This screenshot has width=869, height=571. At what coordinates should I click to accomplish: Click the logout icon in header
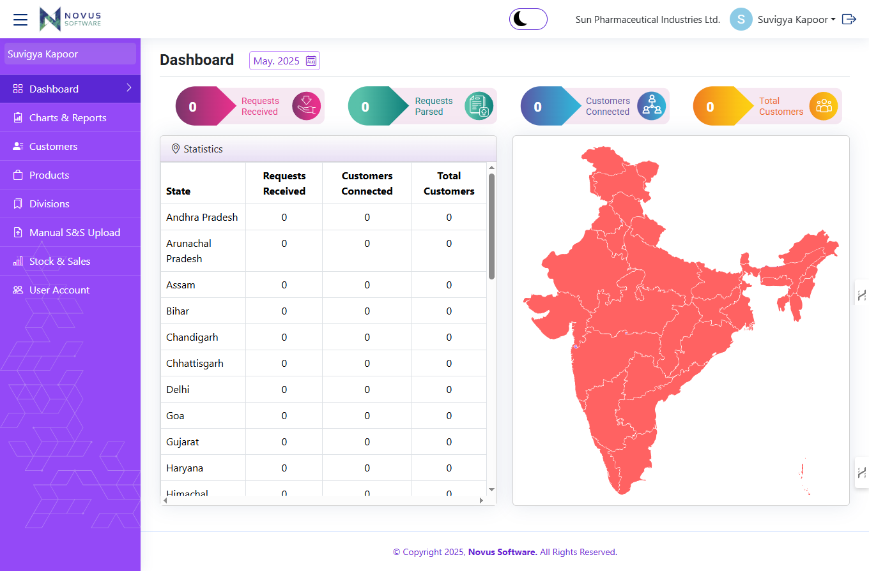point(849,19)
